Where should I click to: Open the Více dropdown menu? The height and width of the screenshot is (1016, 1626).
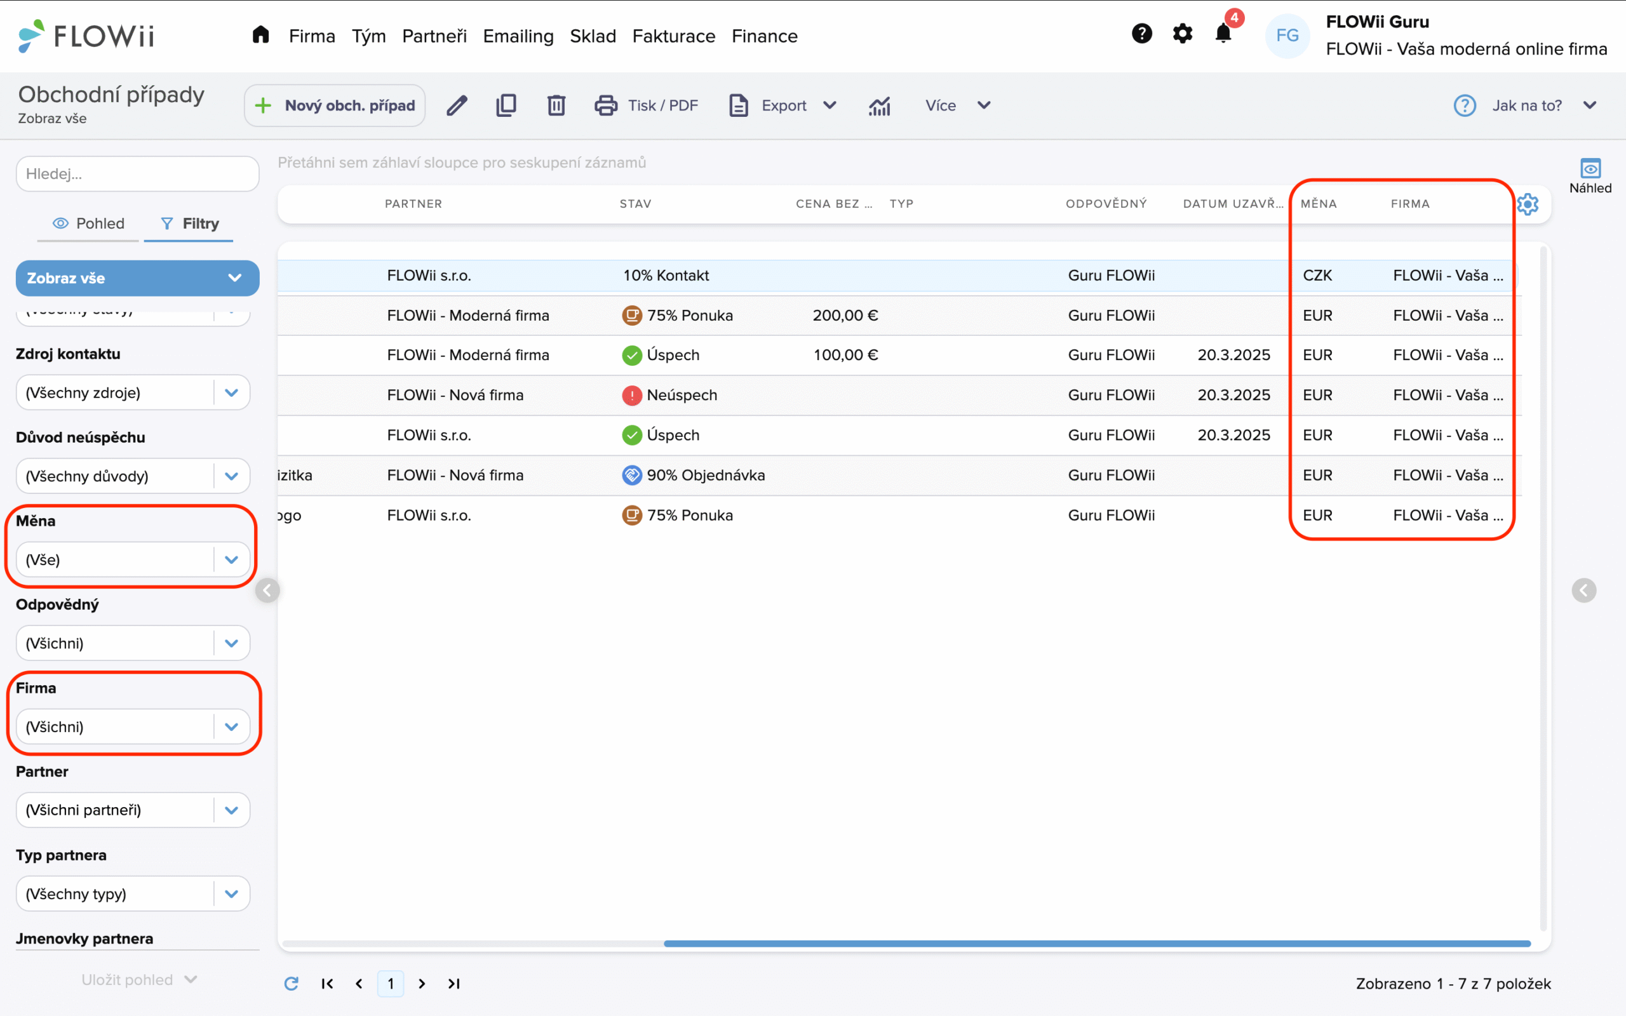pyautogui.click(x=957, y=105)
